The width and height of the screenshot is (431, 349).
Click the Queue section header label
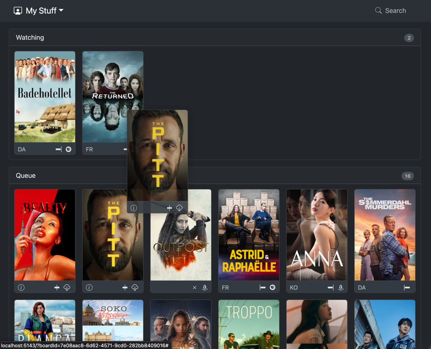(x=26, y=176)
